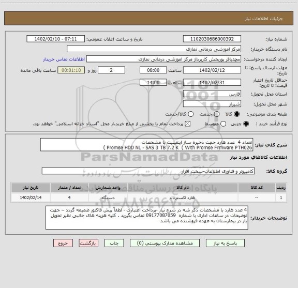This screenshot has width=298, height=288.
Task: Click the نام کالا column header
Action: (183, 188)
